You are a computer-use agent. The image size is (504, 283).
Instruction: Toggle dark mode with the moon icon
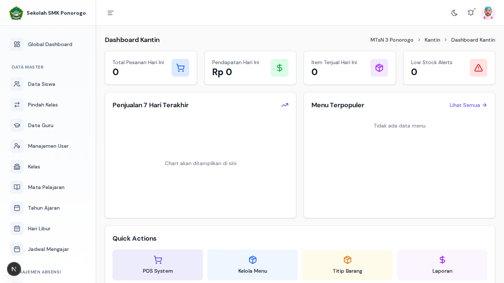point(455,13)
